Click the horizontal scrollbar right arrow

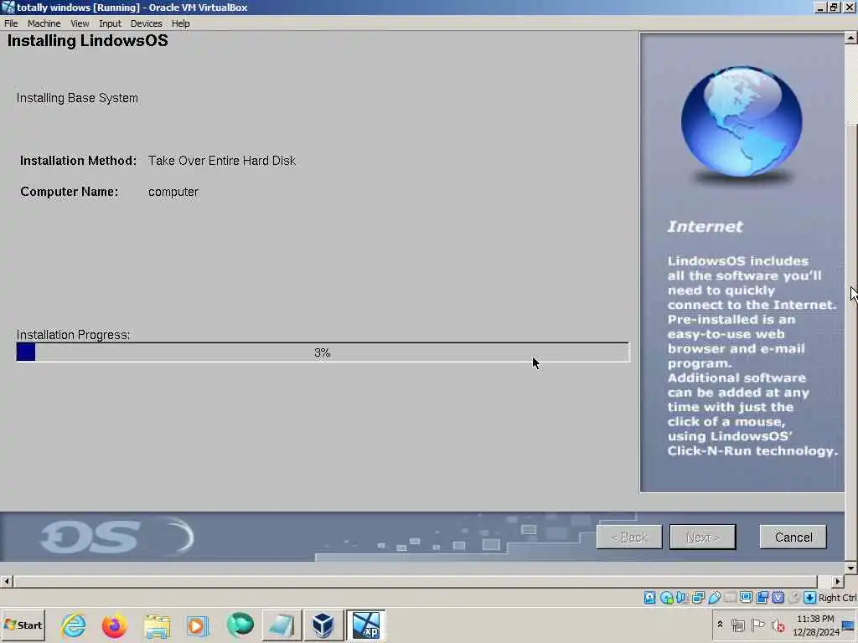pos(838,581)
